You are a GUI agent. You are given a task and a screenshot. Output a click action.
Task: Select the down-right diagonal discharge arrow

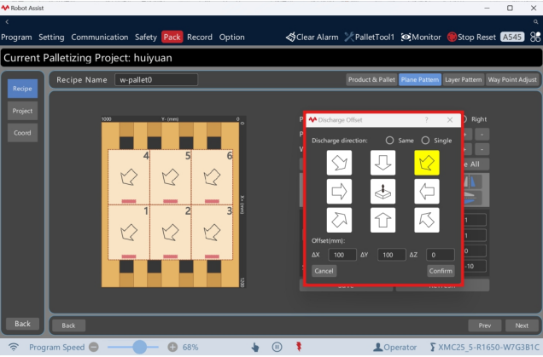click(x=339, y=163)
